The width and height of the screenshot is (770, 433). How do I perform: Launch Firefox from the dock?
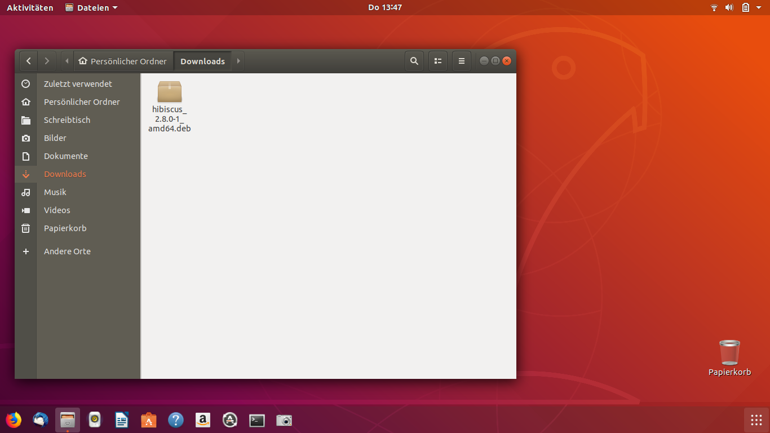click(14, 420)
